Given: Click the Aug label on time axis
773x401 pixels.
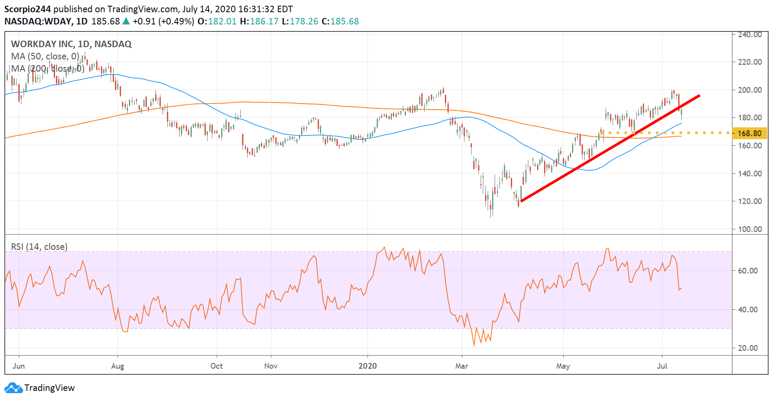Looking at the screenshot, I should coord(118,366).
